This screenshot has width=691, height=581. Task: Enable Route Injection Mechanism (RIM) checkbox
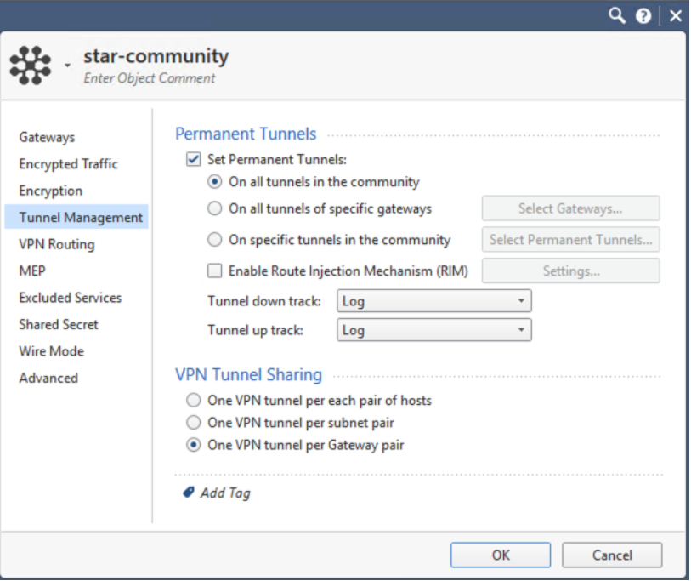(x=215, y=271)
